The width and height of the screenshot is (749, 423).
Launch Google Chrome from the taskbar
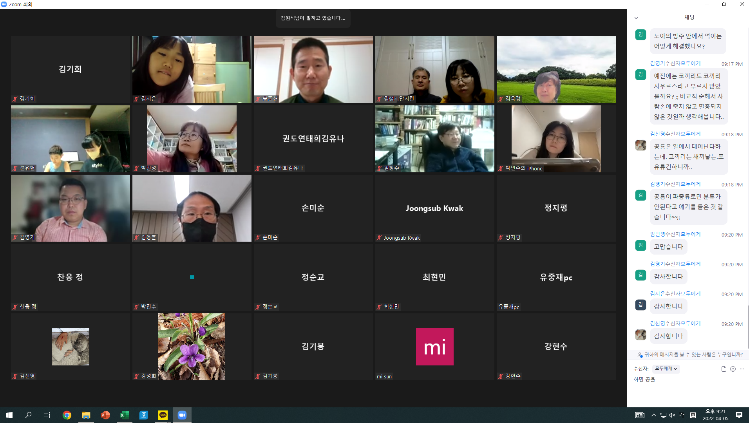click(67, 415)
